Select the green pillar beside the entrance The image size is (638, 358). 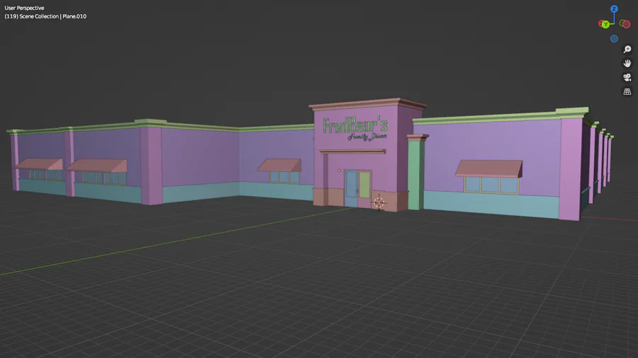click(416, 174)
